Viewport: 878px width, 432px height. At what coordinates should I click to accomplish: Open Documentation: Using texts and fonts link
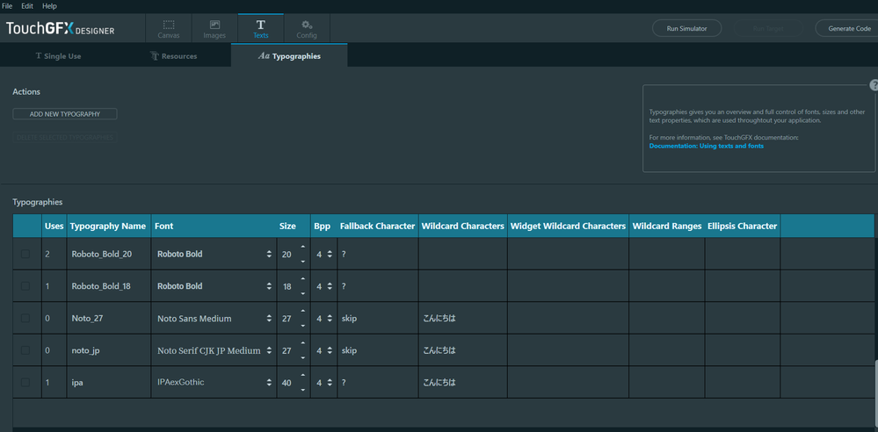click(706, 146)
